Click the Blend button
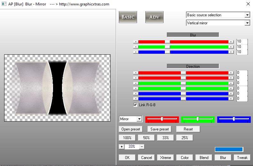 [204, 158]
